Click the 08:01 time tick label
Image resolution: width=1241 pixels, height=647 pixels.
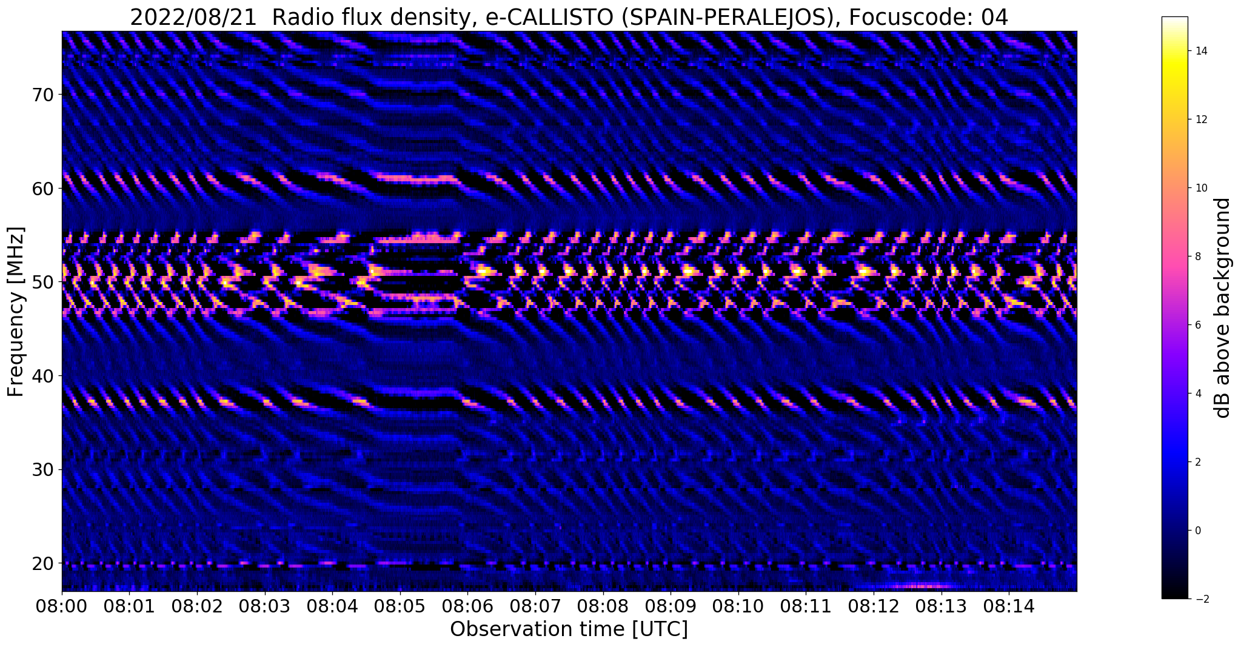[x=129, y=606]
